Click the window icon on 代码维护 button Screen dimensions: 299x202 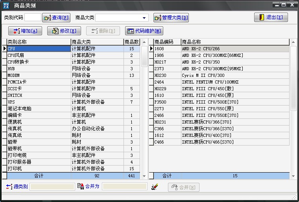click(131, 31)
